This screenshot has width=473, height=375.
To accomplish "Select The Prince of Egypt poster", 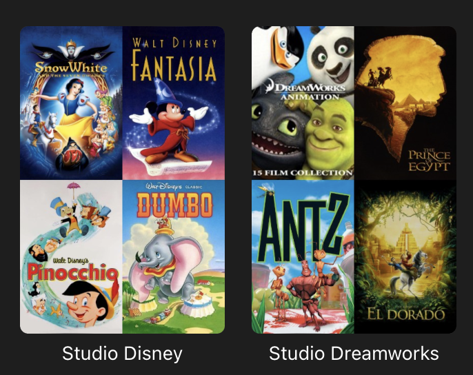I will pos(405,103).
